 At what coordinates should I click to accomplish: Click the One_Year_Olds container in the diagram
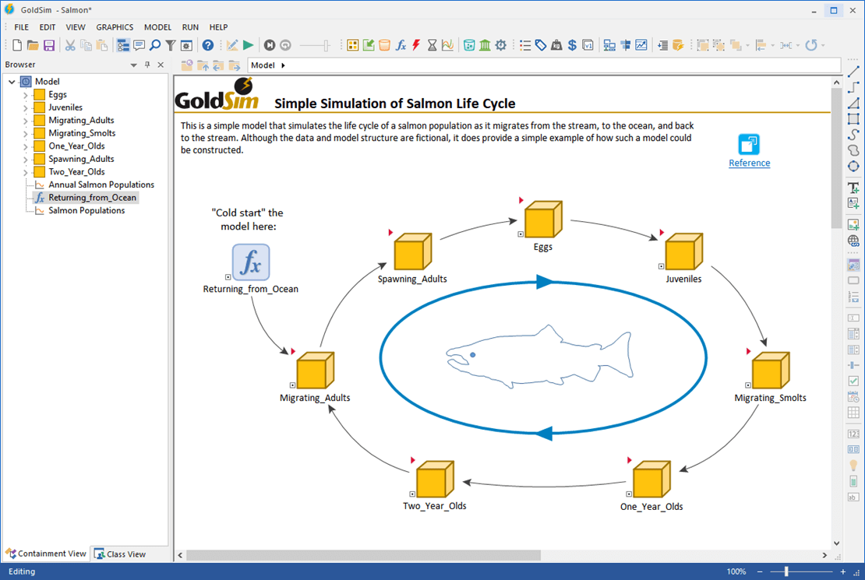click(x=651, y=479)
